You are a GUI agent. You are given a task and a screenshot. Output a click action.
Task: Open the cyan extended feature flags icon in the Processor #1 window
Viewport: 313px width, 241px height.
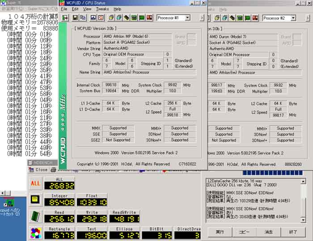(x=119, y=18)
